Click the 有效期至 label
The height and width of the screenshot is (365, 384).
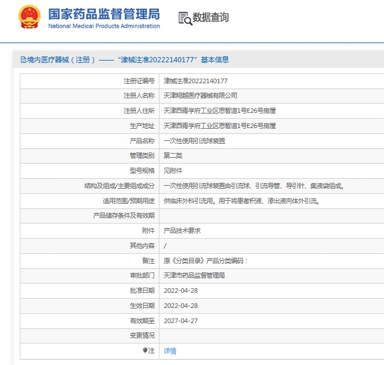(143, 321)
